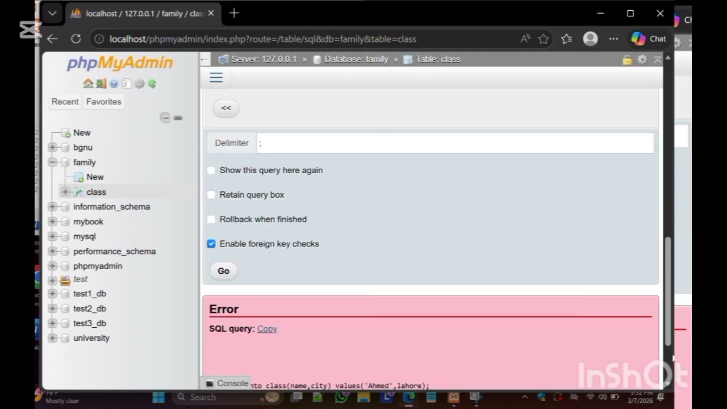The width and height of the screenshot is (727, 409).
Task: Expand the performance_schema node
Action: pos(52,251)
